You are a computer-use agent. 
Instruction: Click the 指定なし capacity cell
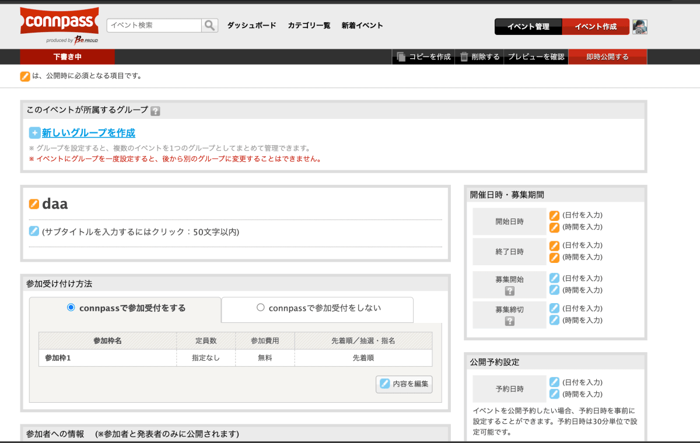pos(206,358)
